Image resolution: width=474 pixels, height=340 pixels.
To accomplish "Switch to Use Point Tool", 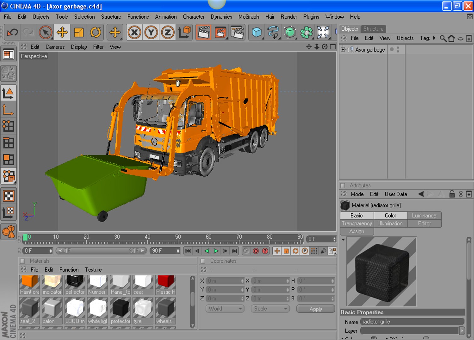I will 8,126.
